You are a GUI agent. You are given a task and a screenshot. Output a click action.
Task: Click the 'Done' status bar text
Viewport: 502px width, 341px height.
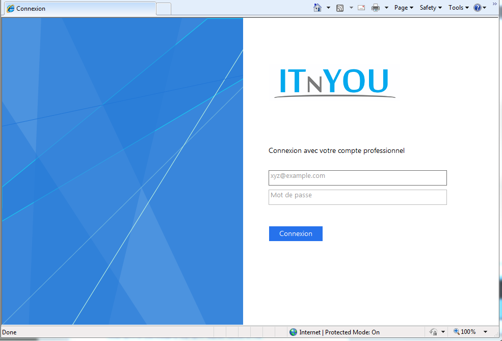point(9,332)
